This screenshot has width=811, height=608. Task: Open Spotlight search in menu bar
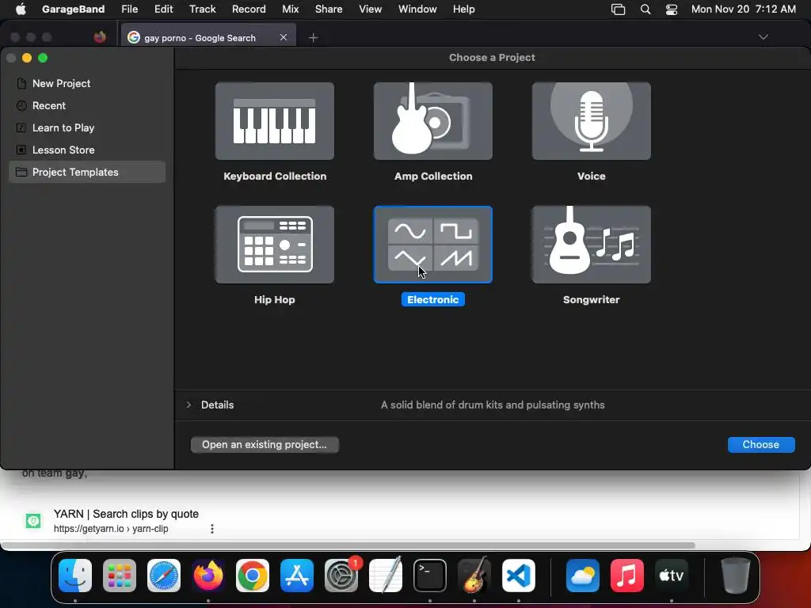(645, 9)
